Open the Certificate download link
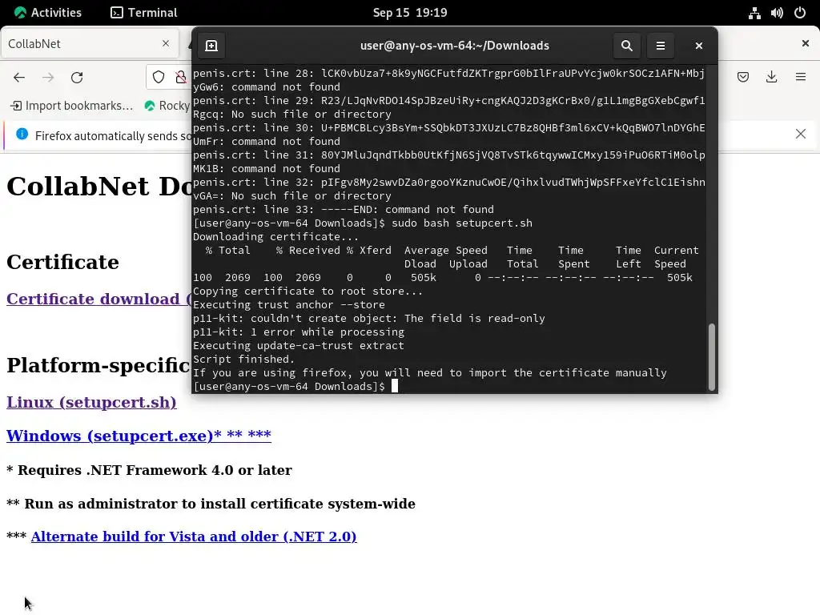 point(98,299)
